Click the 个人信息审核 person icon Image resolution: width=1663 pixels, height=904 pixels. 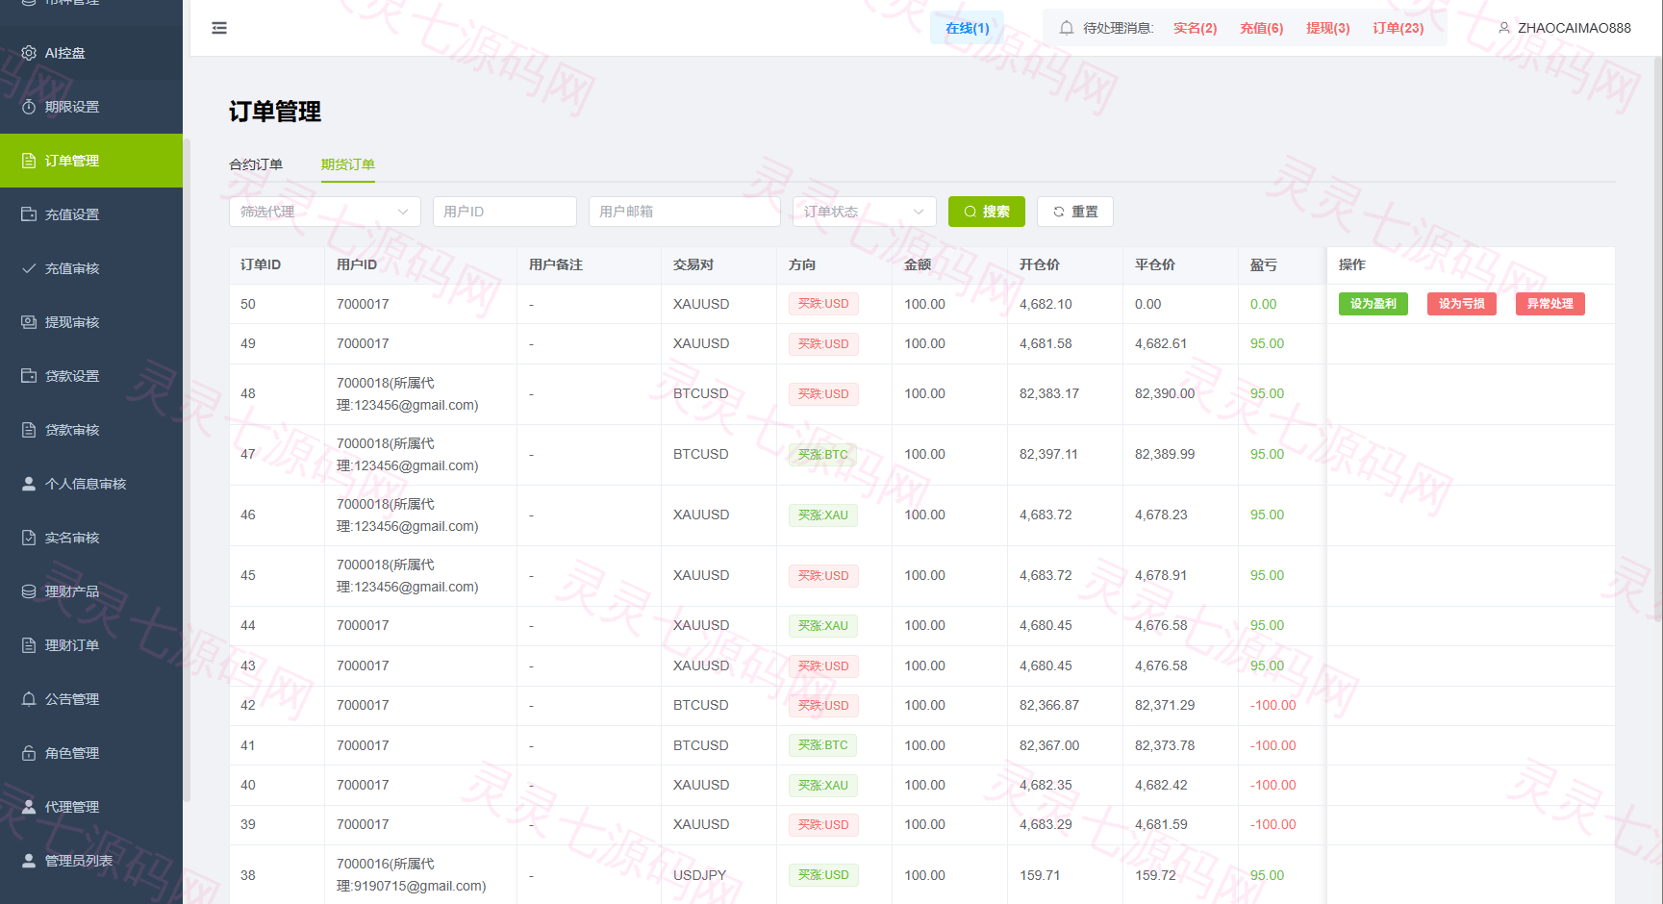point(29,484)
